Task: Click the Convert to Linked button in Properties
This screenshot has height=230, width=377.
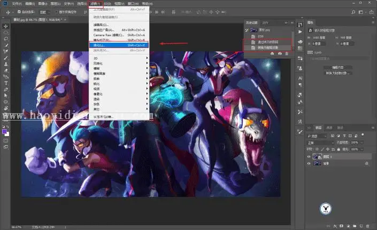Action: 338,73
